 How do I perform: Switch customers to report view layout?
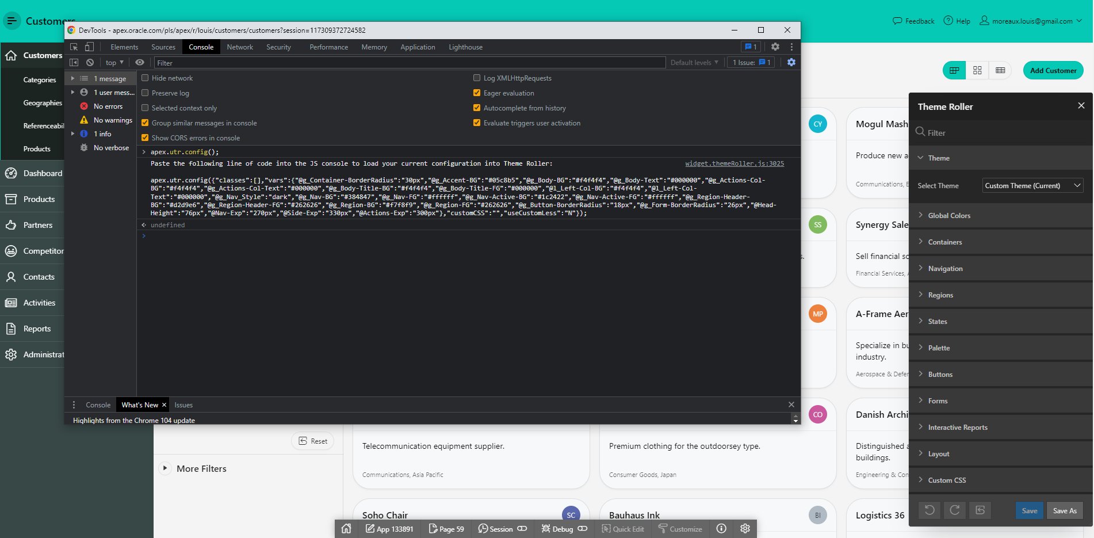pos(1000,70)
